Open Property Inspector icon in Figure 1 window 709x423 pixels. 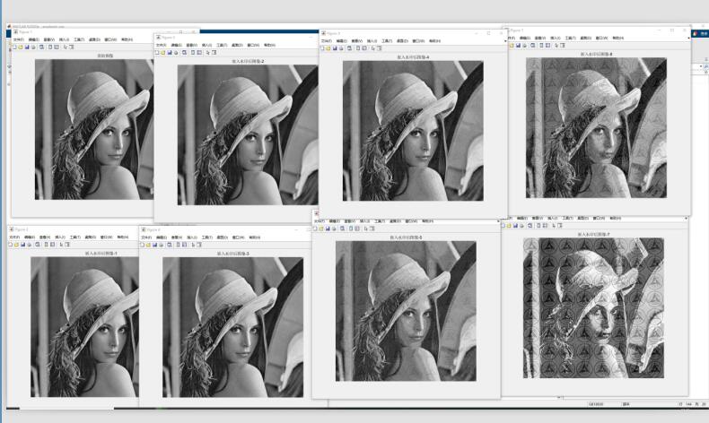pos(72,47)
